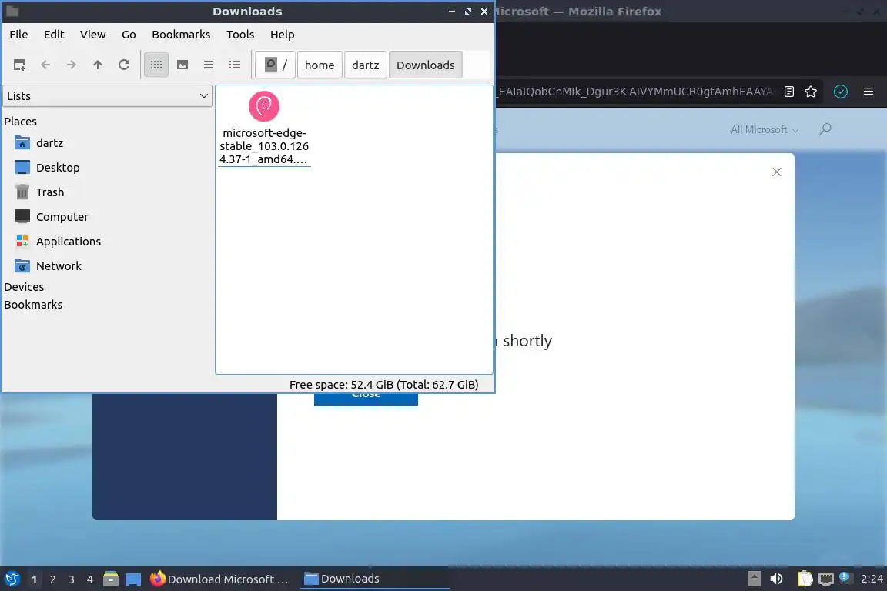Navigate to dartz path segment
The height and width of the screenshot is (591, 887).
[366, 65]
